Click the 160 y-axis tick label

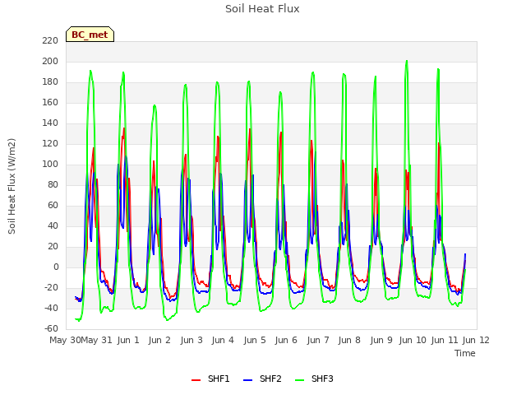point(50,102)
